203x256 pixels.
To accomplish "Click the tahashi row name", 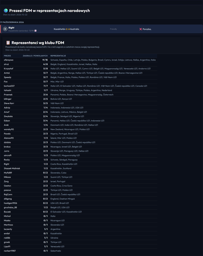I will pos(8,90).
